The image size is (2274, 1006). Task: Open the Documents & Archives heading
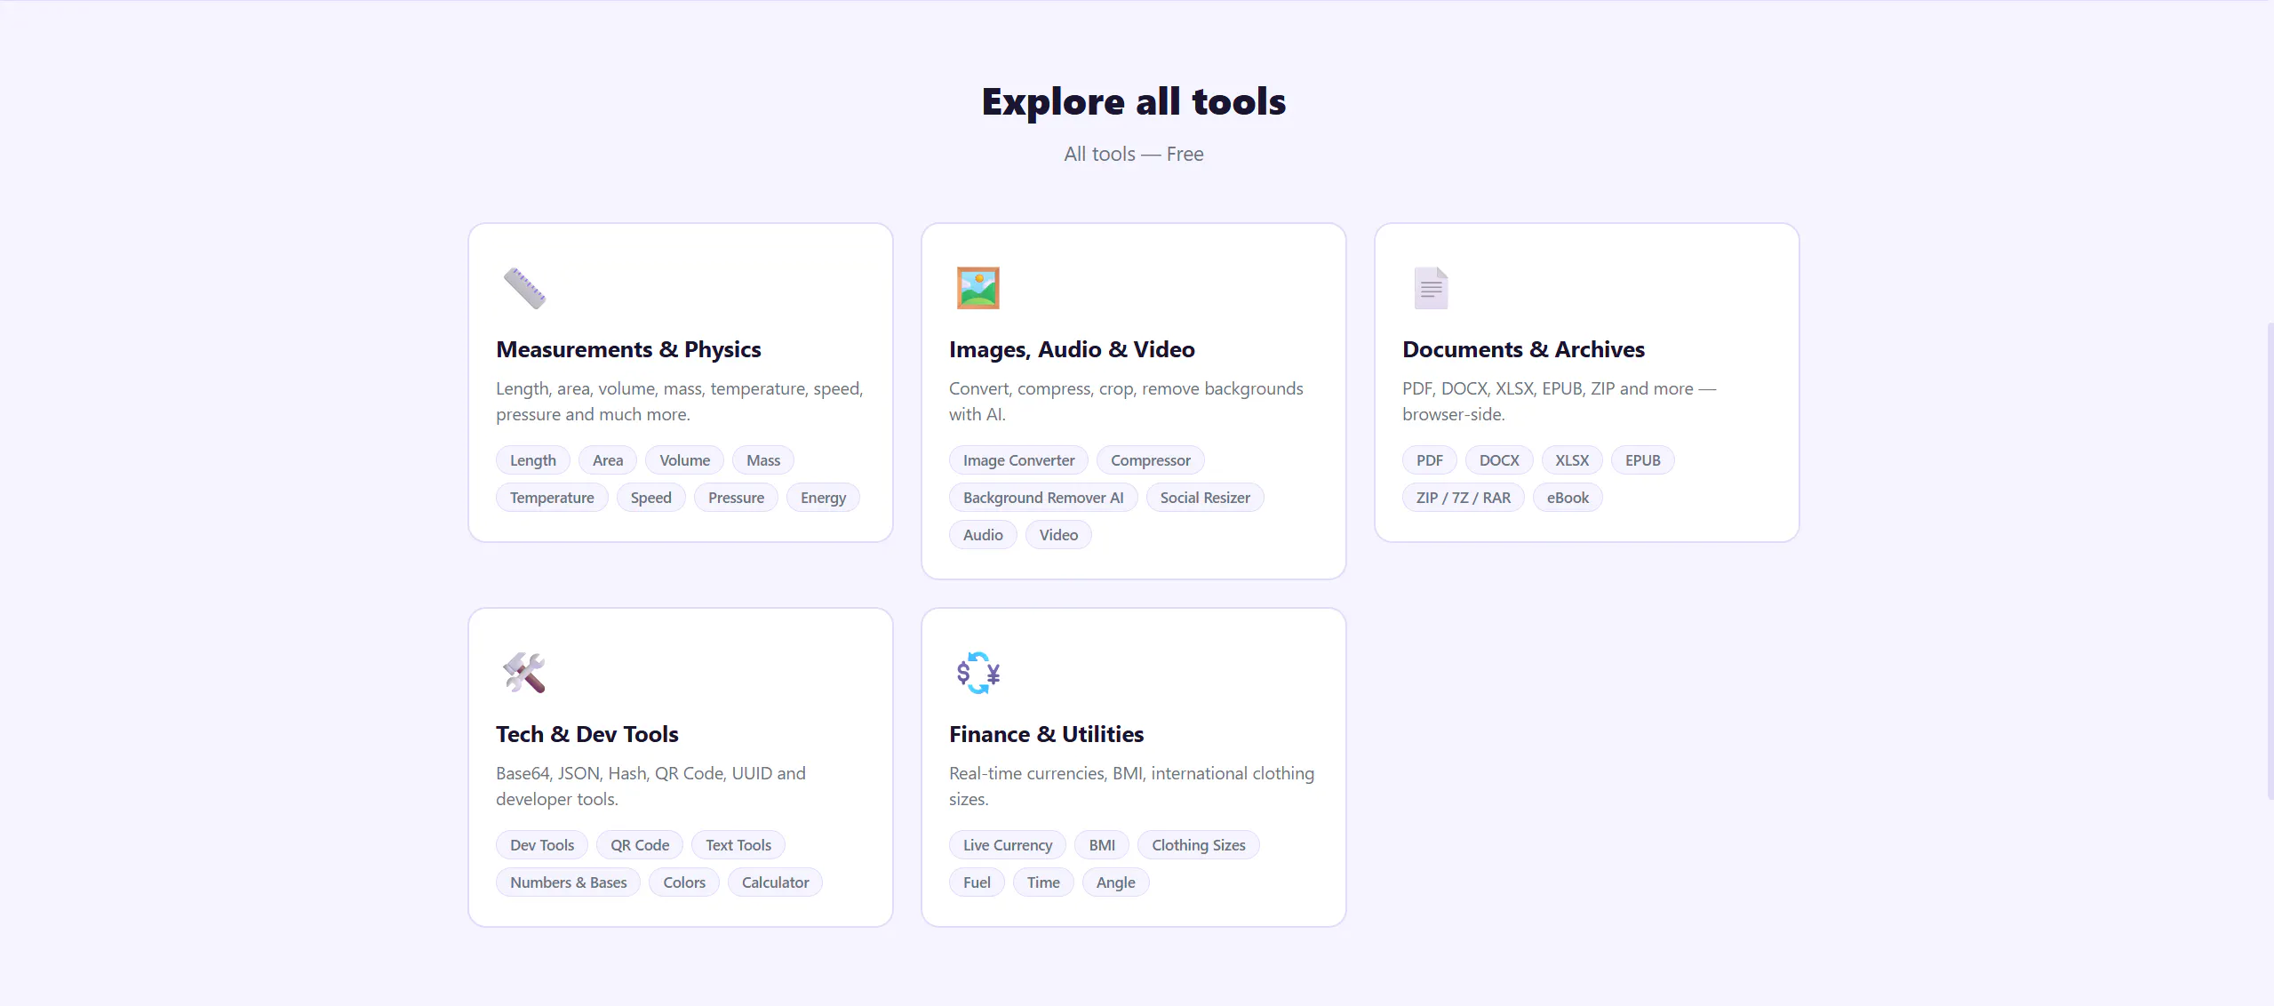(x=1523, y=349)
